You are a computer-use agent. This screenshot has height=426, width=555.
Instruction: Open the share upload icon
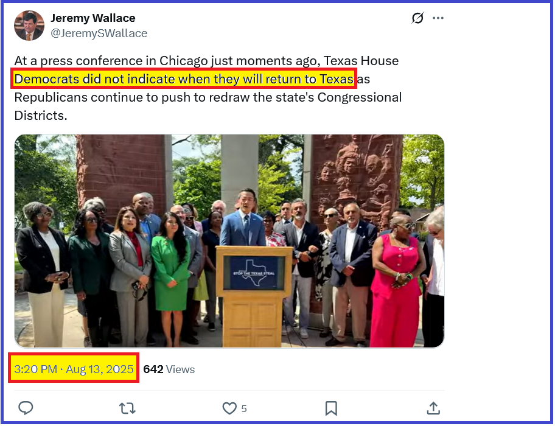click(433, 408)
